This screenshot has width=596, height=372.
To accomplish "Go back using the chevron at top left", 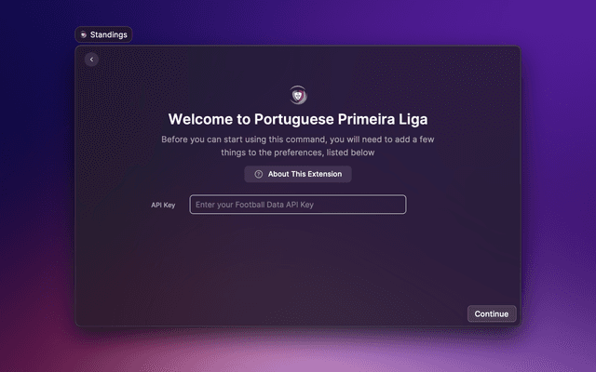I will coord(91,60).
